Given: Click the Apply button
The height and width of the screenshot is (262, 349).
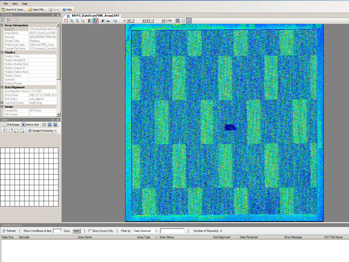Looking at the screenshot, I should (76, 231).
